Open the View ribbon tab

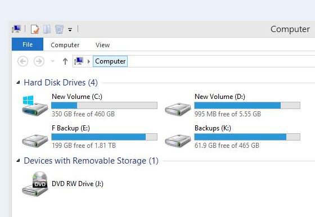102,45
